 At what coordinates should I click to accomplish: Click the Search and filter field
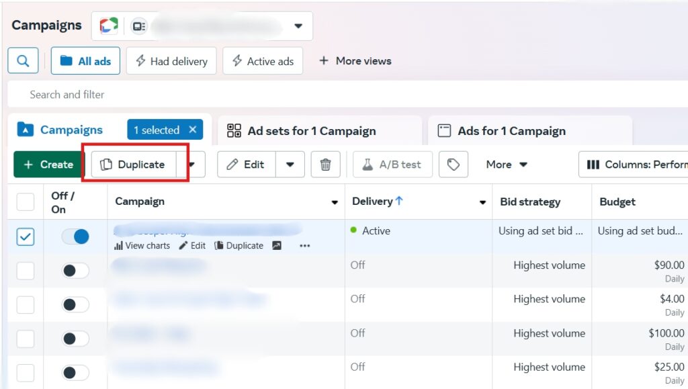coord(269,95)
